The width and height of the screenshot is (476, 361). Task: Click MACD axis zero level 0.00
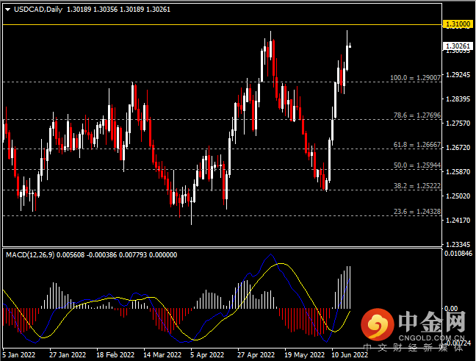pyautogui.click(x=451, y=309)
